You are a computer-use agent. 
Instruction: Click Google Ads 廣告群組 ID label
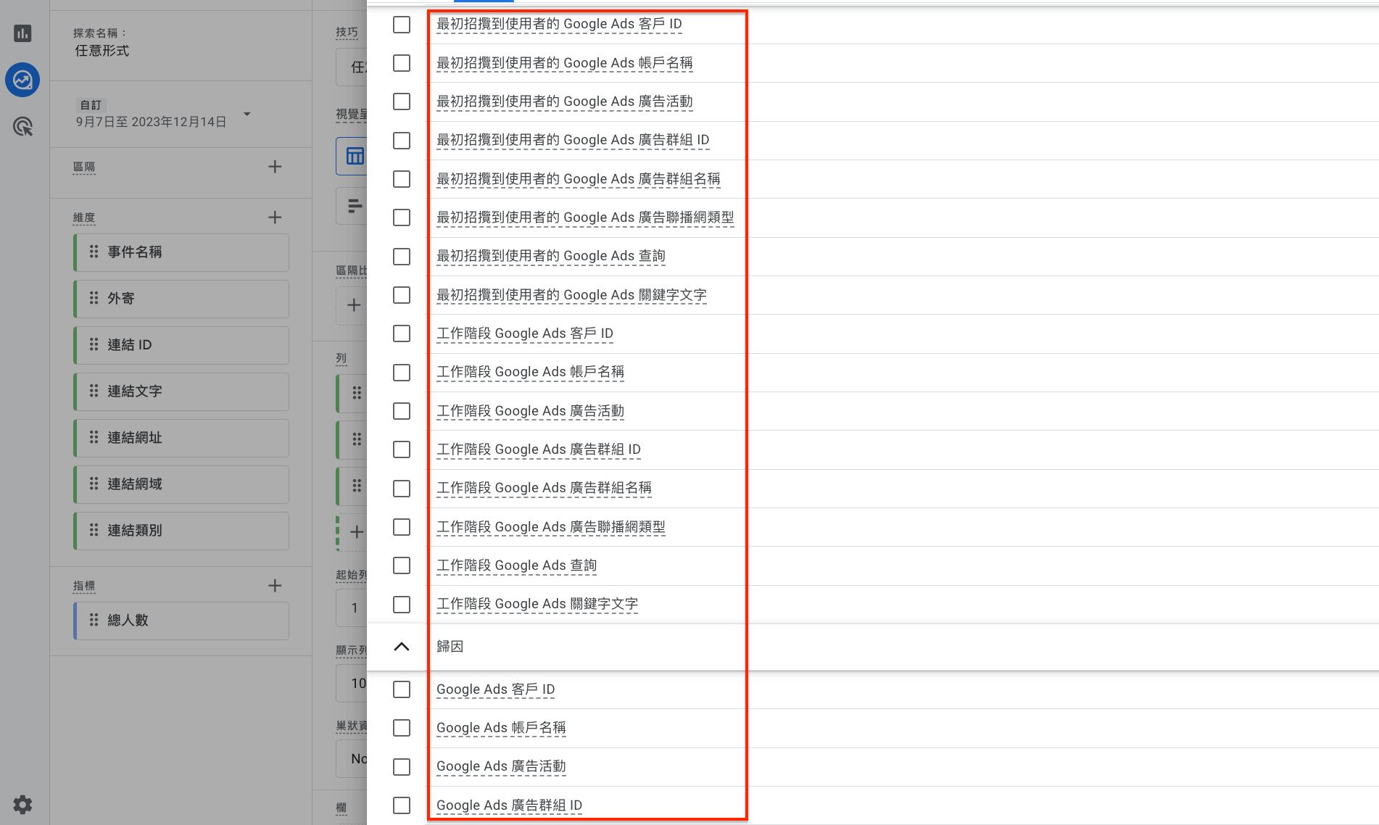pos(509,805)
